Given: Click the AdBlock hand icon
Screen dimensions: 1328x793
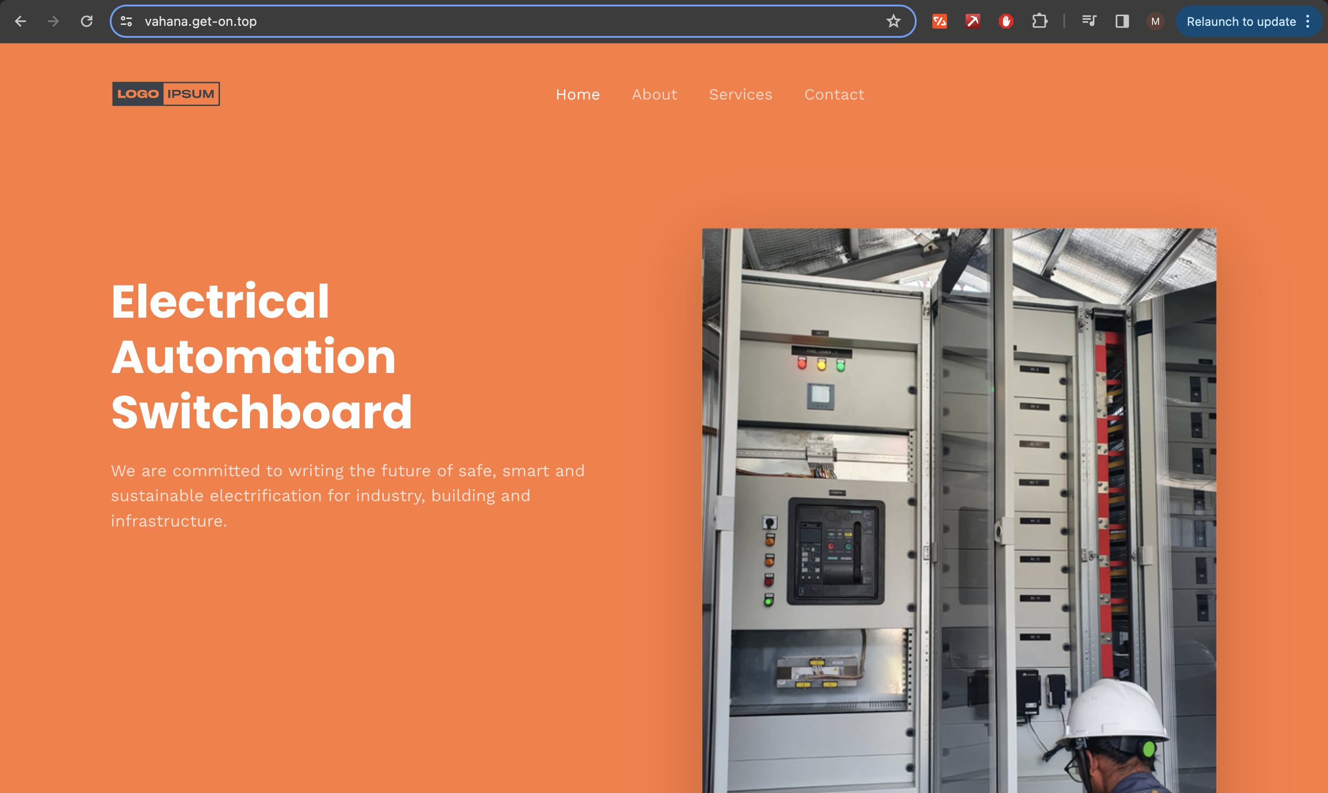Looking at the screenshot, I should coord(1006,21).
